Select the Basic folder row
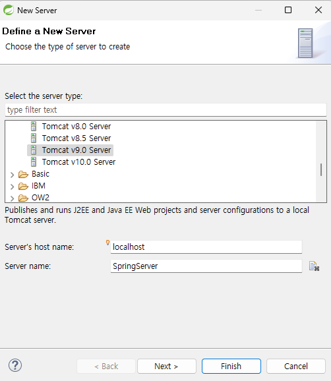Viewport: 331px width, 381px height. click(x=40, y=174)
